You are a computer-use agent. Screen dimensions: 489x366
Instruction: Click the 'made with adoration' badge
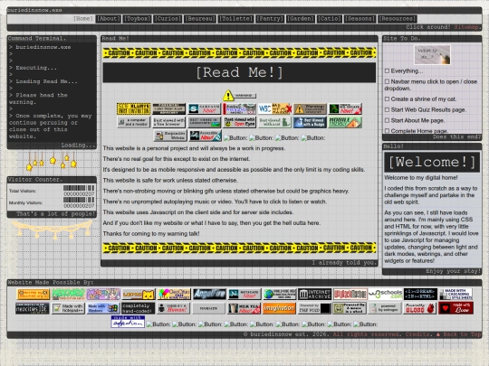pyautogui.click(x=128, y=322)
